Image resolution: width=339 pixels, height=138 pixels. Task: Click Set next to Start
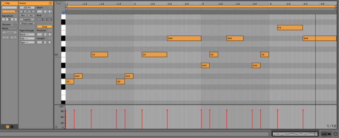[50, 8]
